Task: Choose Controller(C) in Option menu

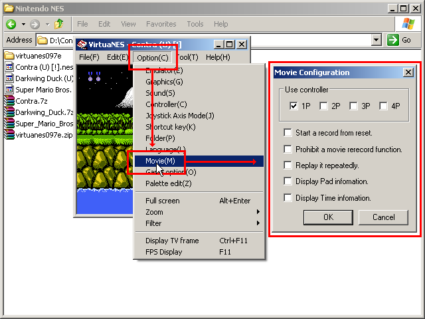Action: (x=199, y=104)
